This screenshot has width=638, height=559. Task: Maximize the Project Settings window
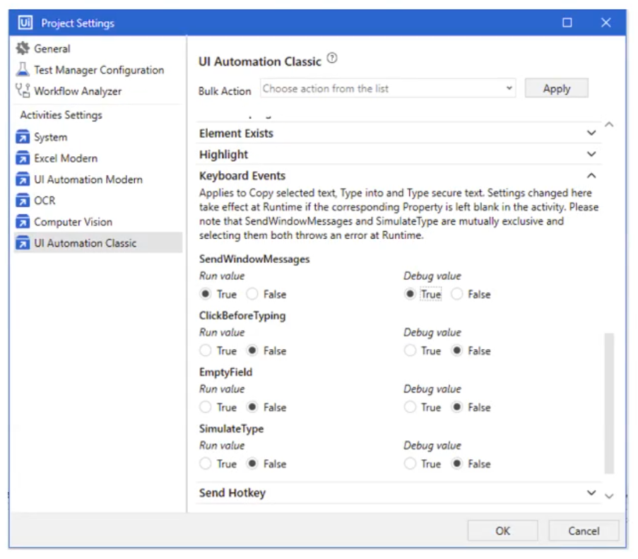click(567, 23)
